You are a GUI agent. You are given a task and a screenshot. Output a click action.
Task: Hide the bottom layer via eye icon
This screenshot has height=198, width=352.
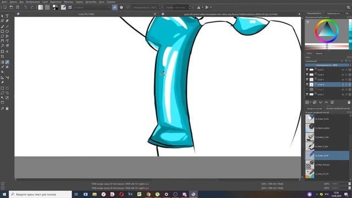pos(307,94)
